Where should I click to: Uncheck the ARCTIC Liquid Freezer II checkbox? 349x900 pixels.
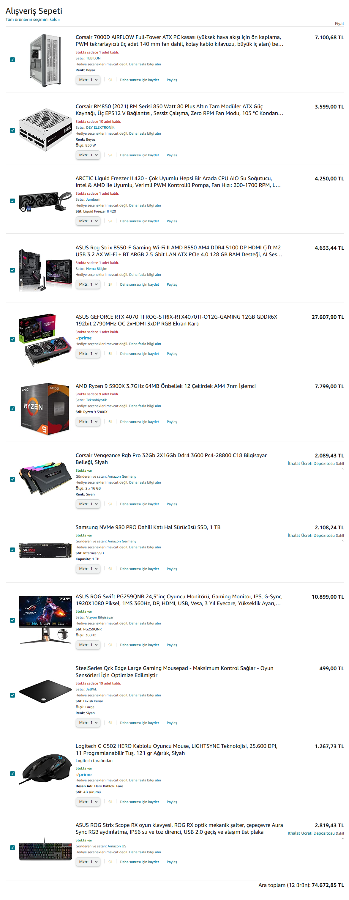click(12, 201)
